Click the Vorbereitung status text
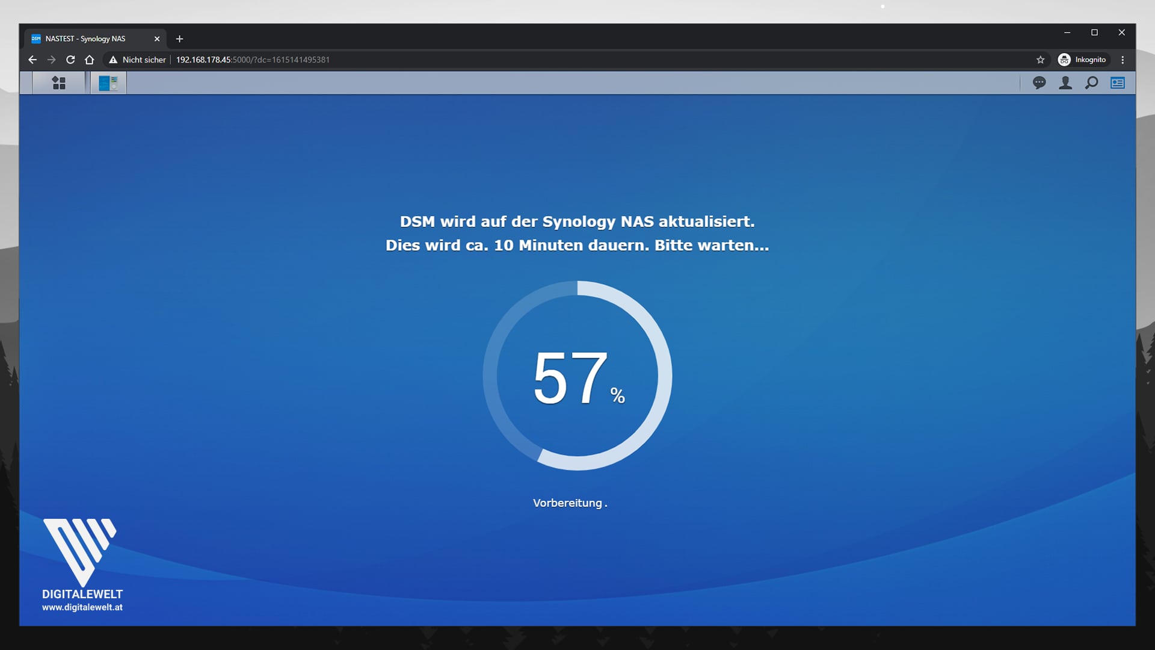Screen dimensions: 1155x650 tap(570, 503)
